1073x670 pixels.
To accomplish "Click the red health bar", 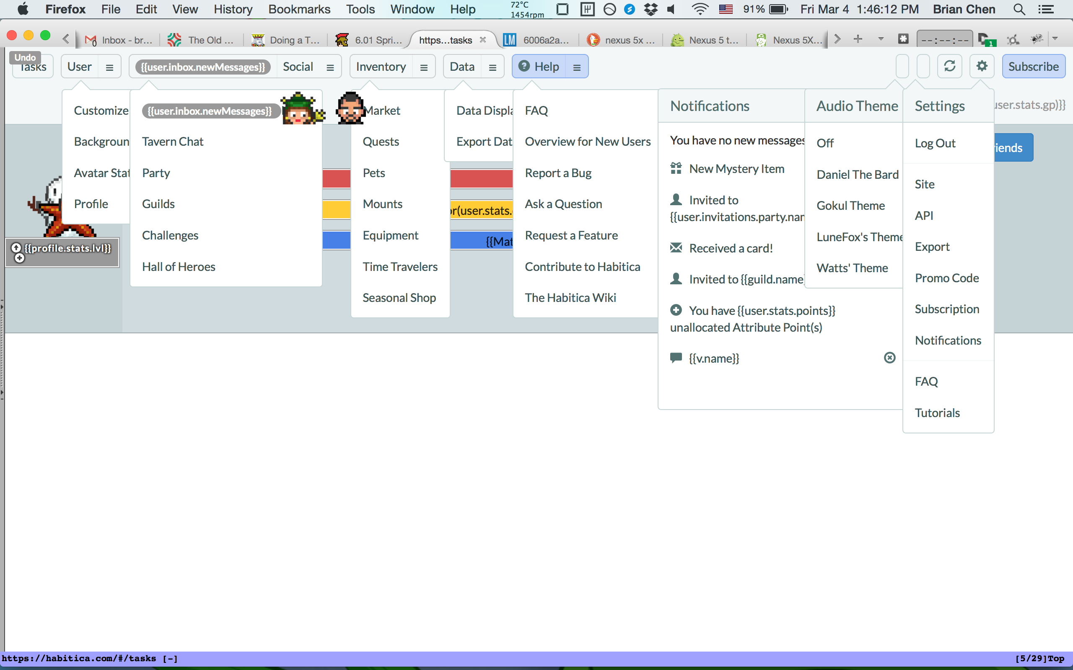I will click(x=481, y=178).
